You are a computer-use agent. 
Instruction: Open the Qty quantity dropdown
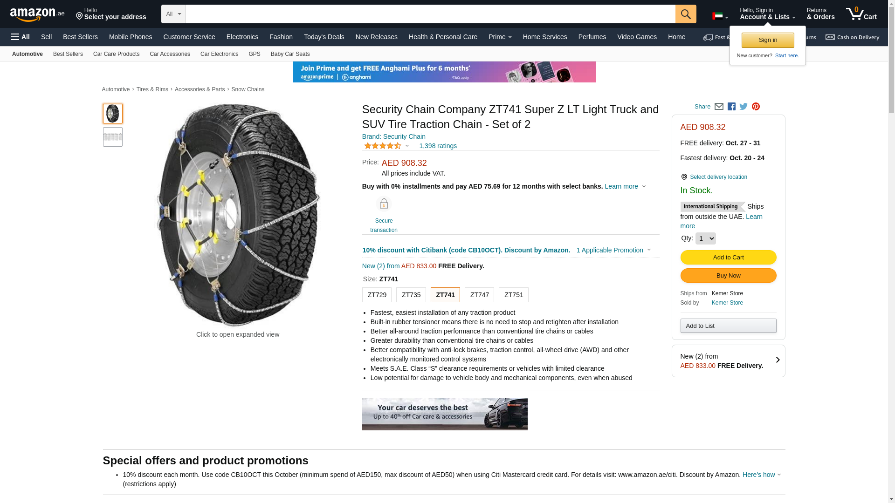pos(705,238)
